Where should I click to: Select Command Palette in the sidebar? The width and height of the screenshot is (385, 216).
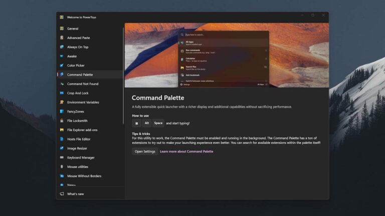(90, 74)
